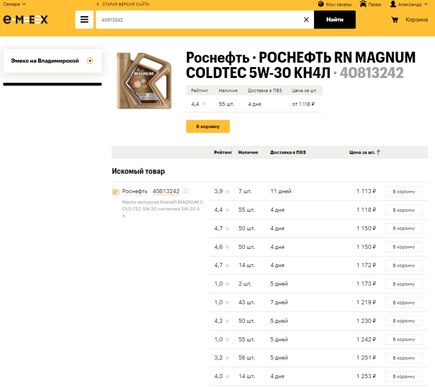Open the Роснефть brand link

[x=135, y=191]
